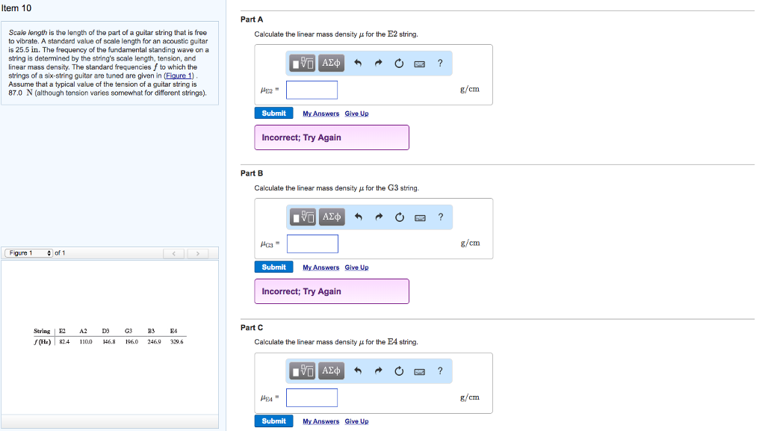This screenshot has width=765, height=431.
Task: Click the 196.0 frequency value in table
Action: 131,342
